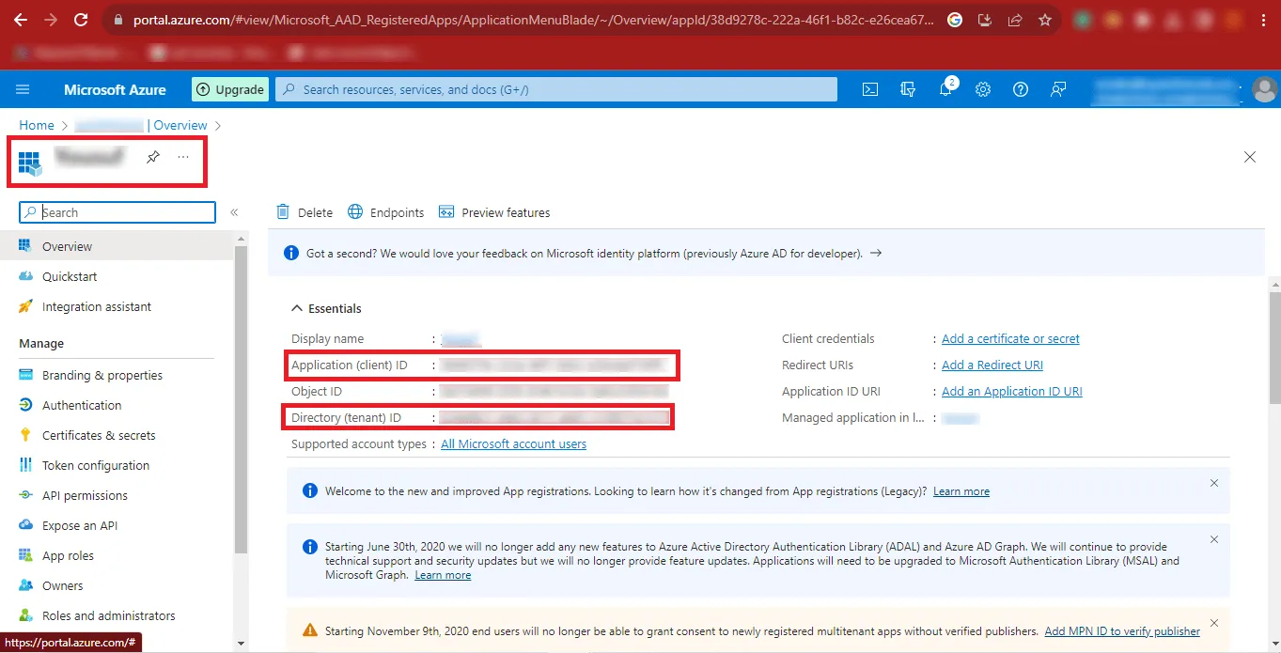
Task: Open the portal settings gear icon
Action: [983, 89]
